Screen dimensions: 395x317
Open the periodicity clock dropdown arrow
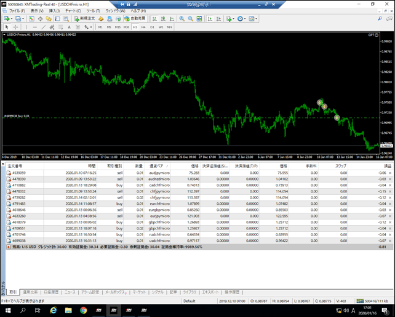pos(245,19)
